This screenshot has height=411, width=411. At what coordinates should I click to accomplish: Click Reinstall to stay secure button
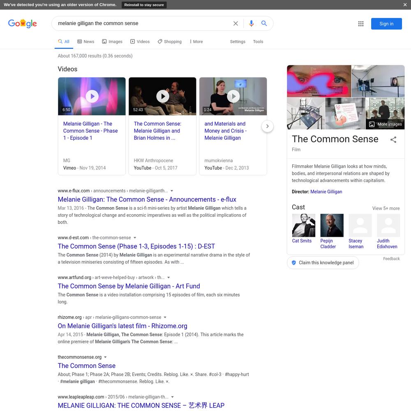pos(144,5)
